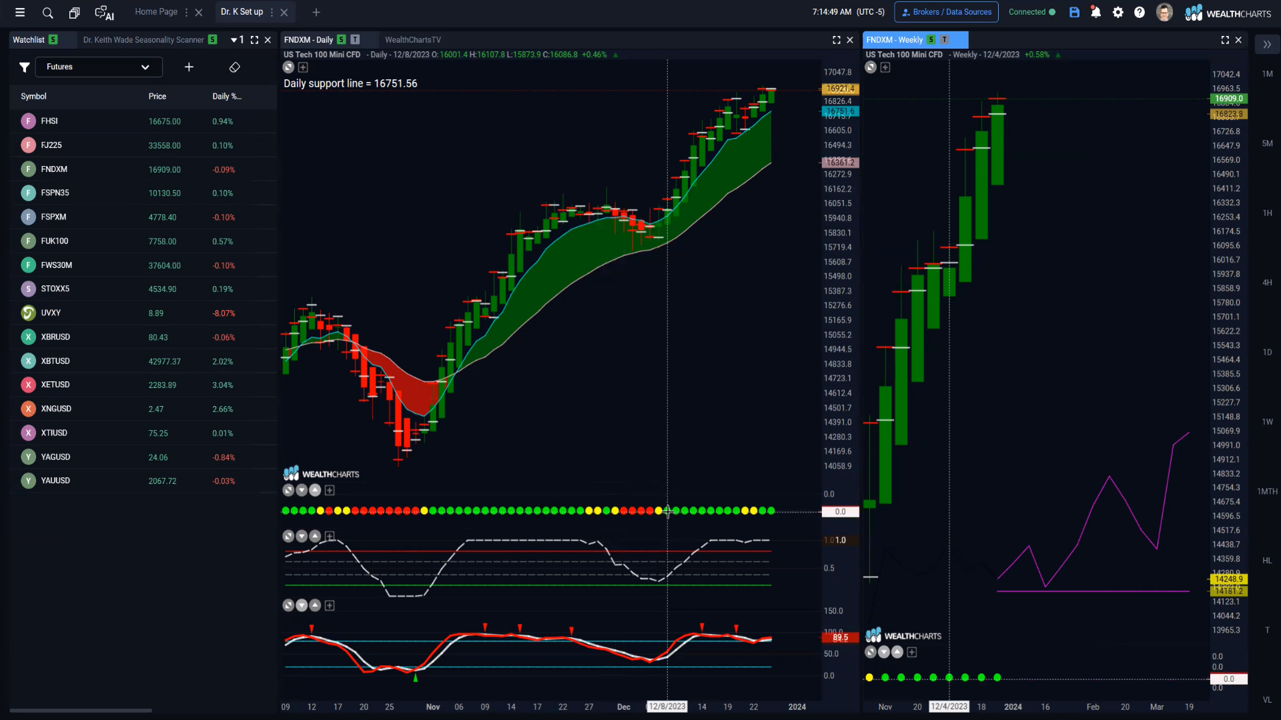Toggle the S badge on FNDXM Daily tab
Image resolution: width=1281 pixels, height=720 pixels.
pos(341,40)
